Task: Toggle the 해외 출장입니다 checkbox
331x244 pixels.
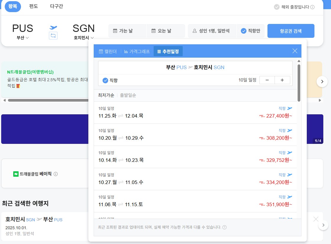Action: tap(277, 7)
